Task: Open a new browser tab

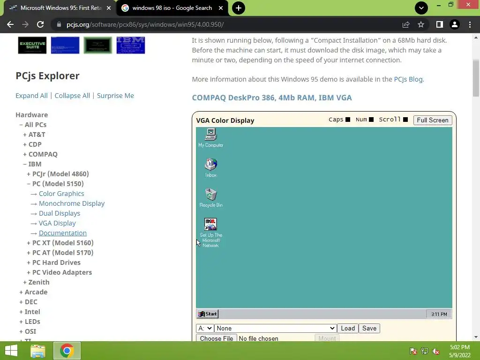Action: (x=239, y=8)
